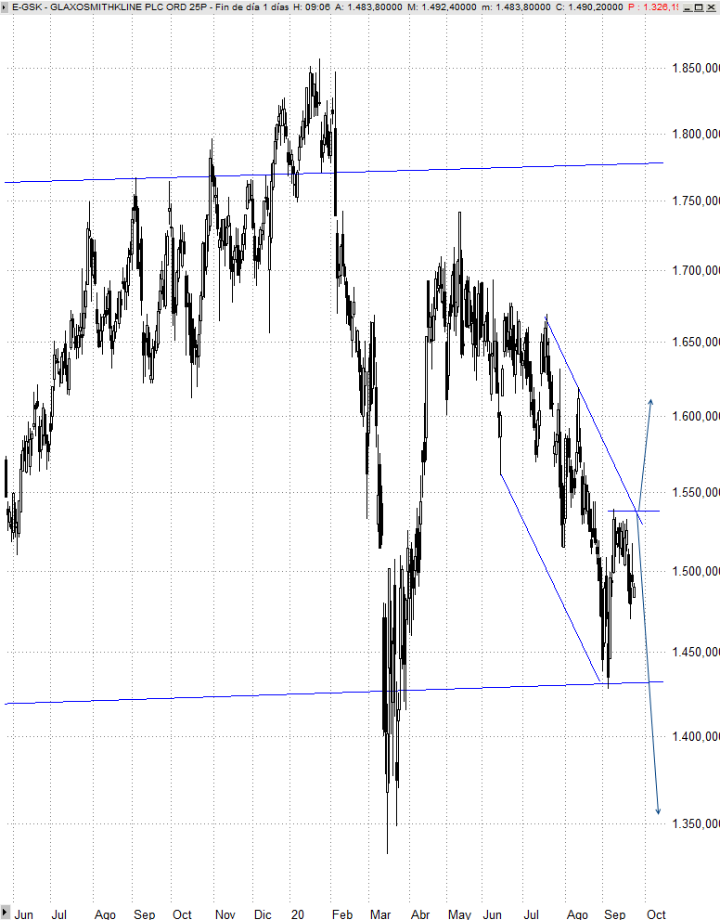Image resolution: width=720 pixels, height=920 pixels.
Task: Maximize the E-GSK chart window
Action: pyautogui.click(x=699, y=7)
